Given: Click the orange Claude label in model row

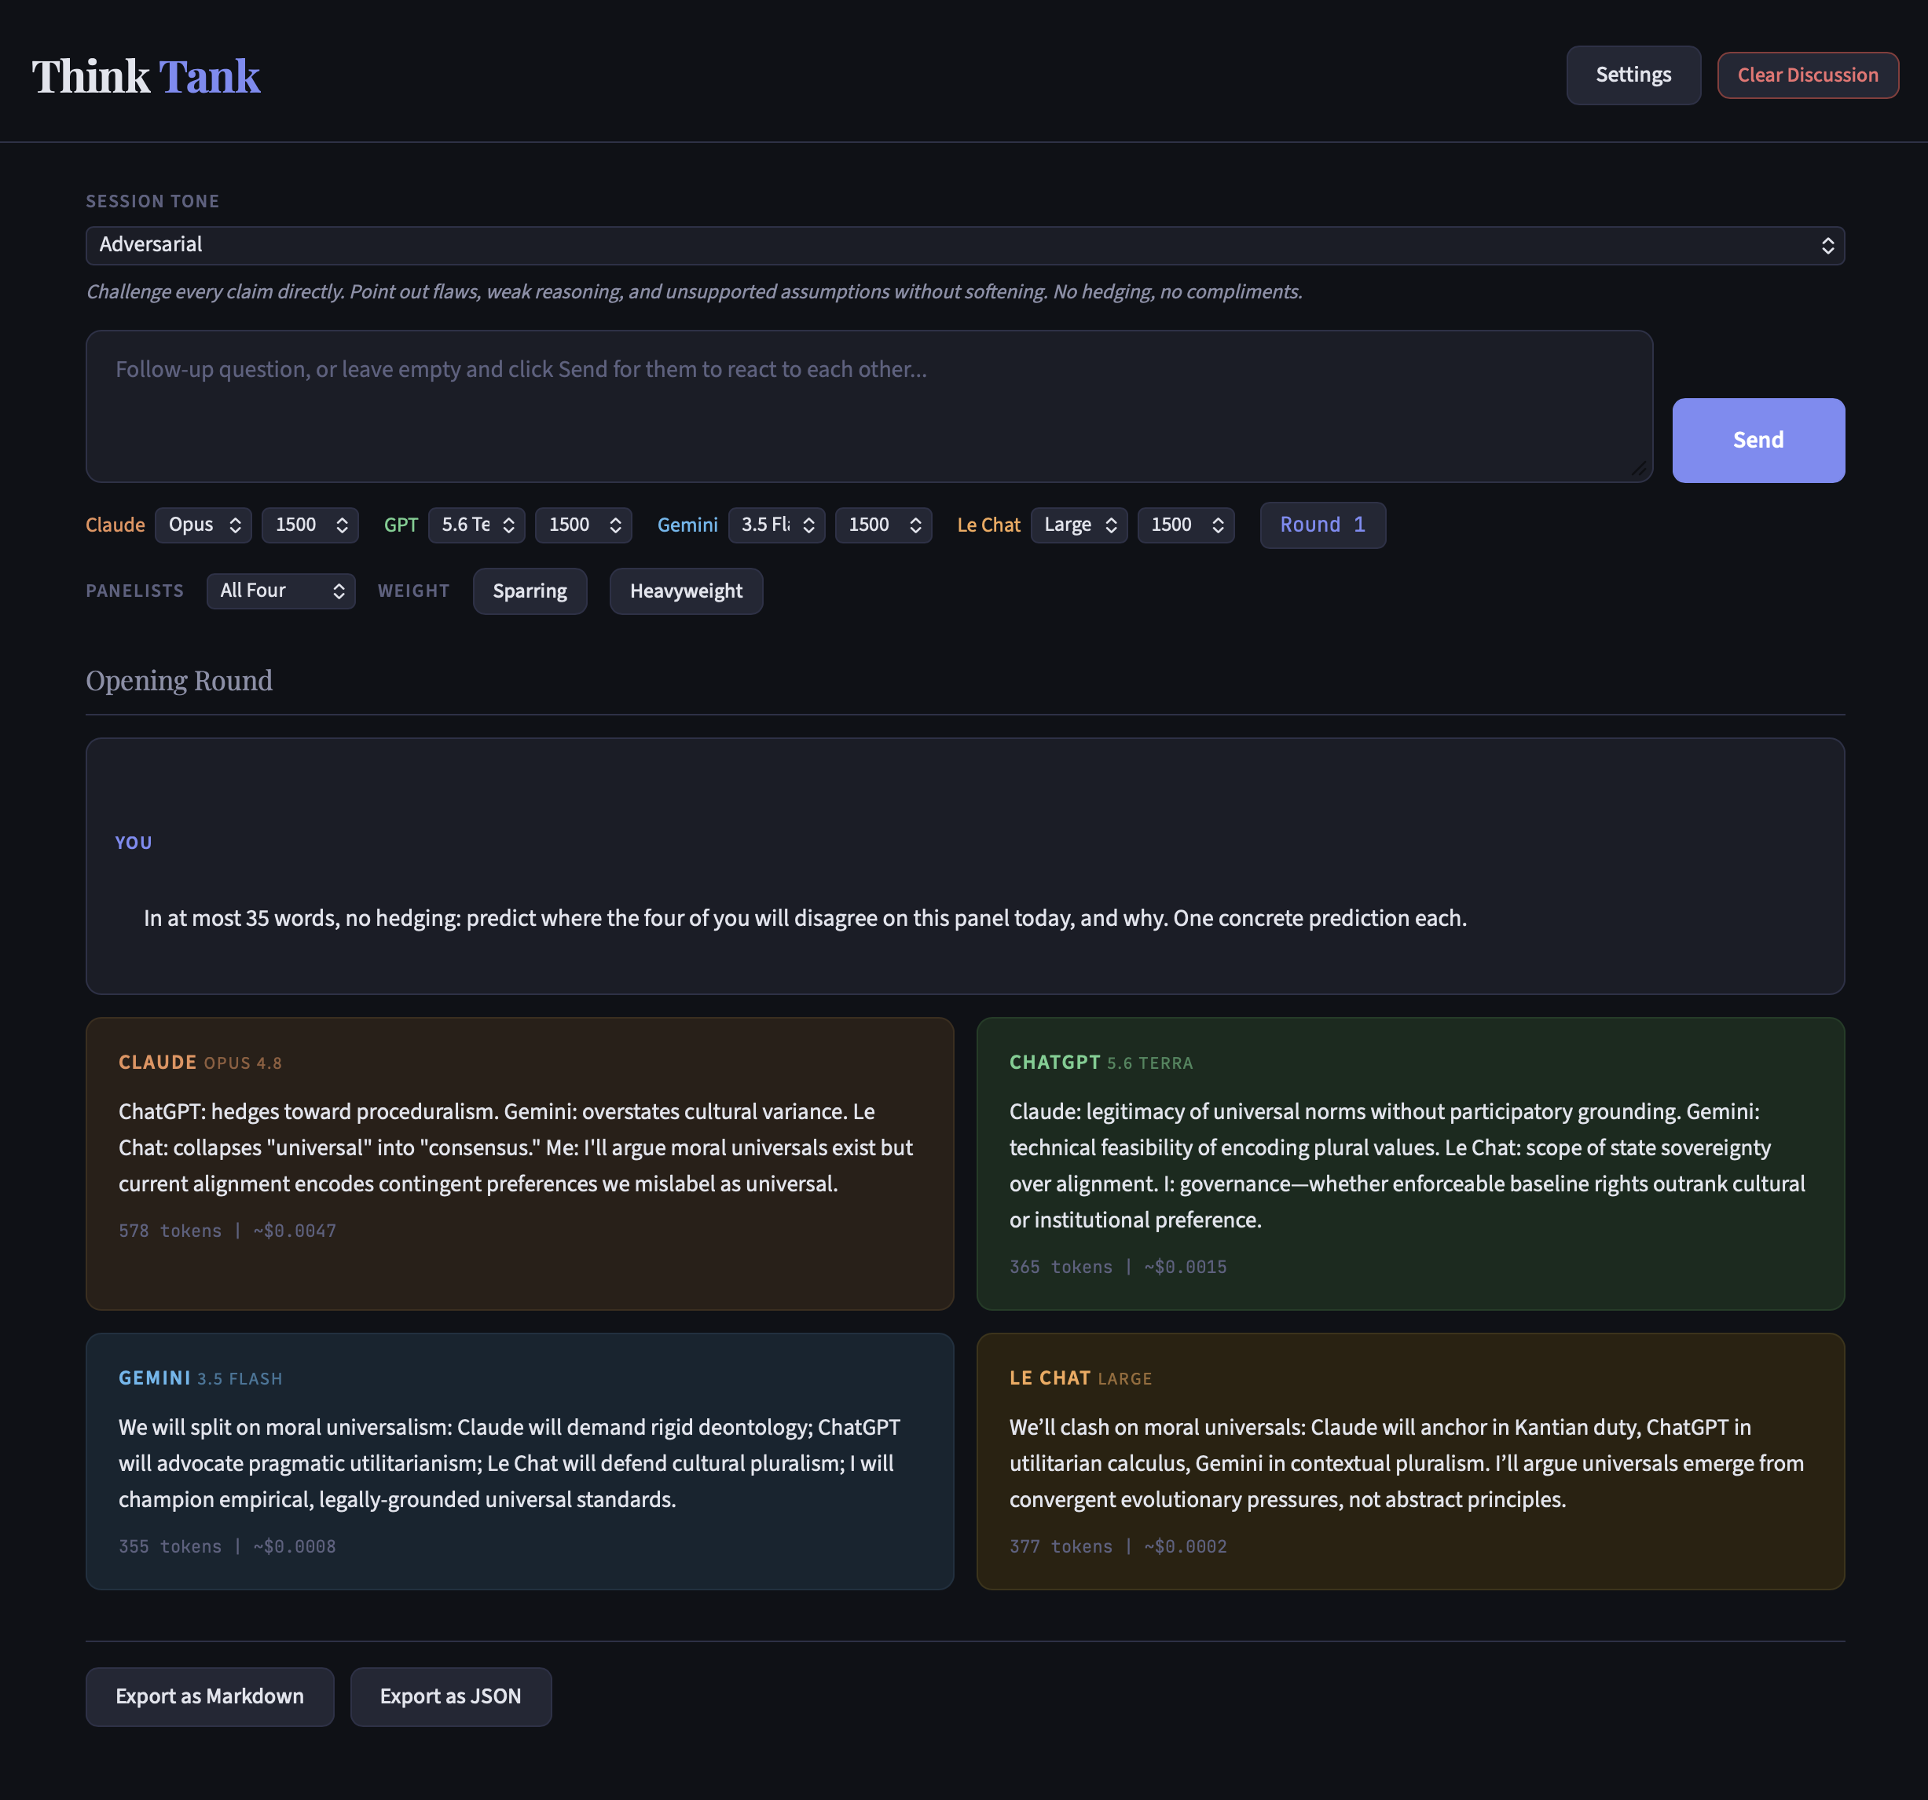Looking at the screenshot, I should pos(115,525).
